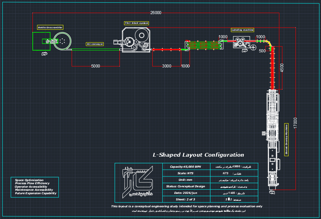
Task: Select the operator symbol beneath the labeling machine
Action: click(x=245, y=51)
